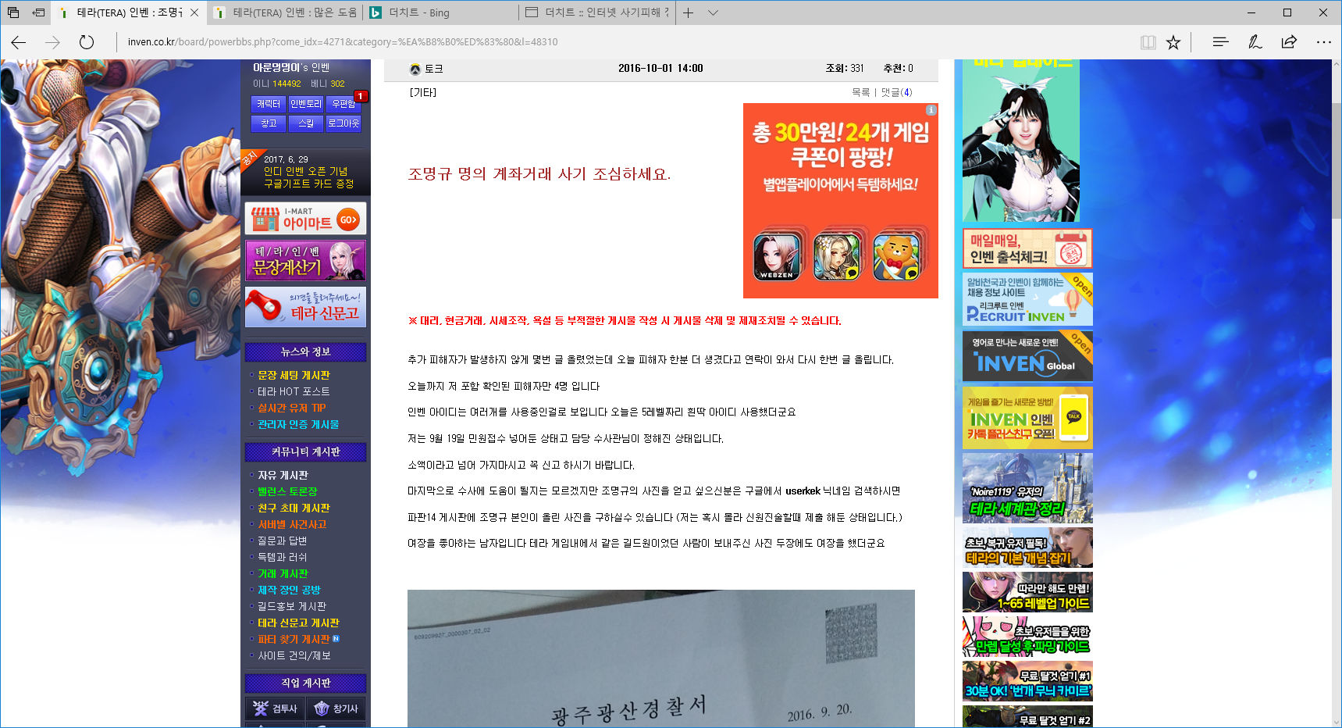1342x728 pixels.
Task: Switch to the 더치트 인터넷 사기피해 tab
Action: tap(597, 12)
